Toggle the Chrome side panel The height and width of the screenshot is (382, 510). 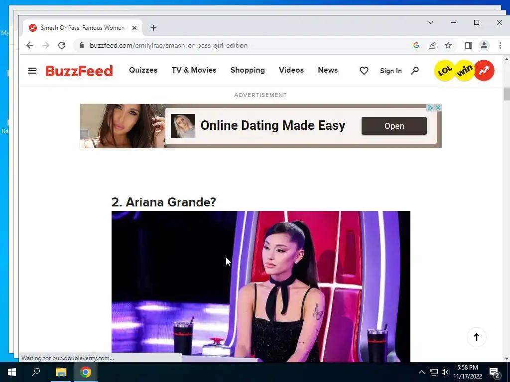tap(468, 45)
